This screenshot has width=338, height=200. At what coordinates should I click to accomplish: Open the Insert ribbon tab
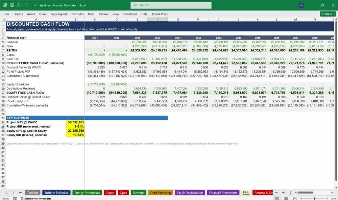click(x=31, y=14)
